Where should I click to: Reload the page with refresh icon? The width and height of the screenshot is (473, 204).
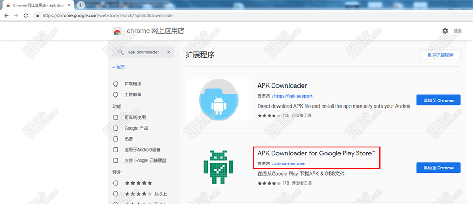(x=26, y=15)
